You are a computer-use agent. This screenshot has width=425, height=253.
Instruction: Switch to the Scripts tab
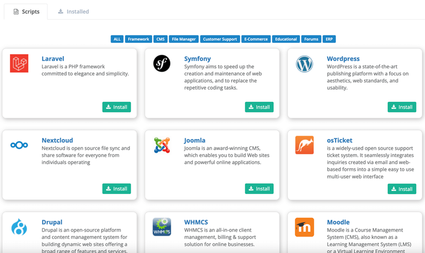point(26,11)
